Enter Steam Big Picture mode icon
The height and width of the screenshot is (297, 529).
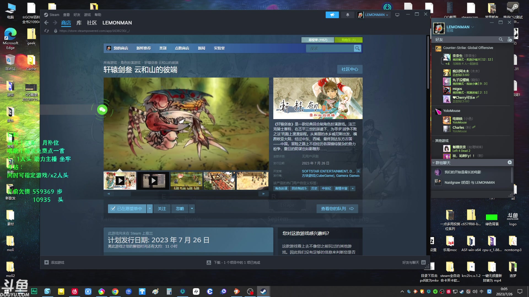pyautogui.click(x=397, y=15)
